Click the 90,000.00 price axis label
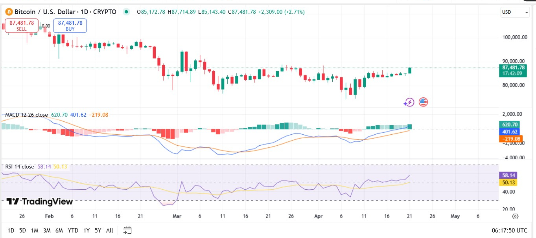The width and height of the screenshot is (536, 238). click(x=513, y=61)
